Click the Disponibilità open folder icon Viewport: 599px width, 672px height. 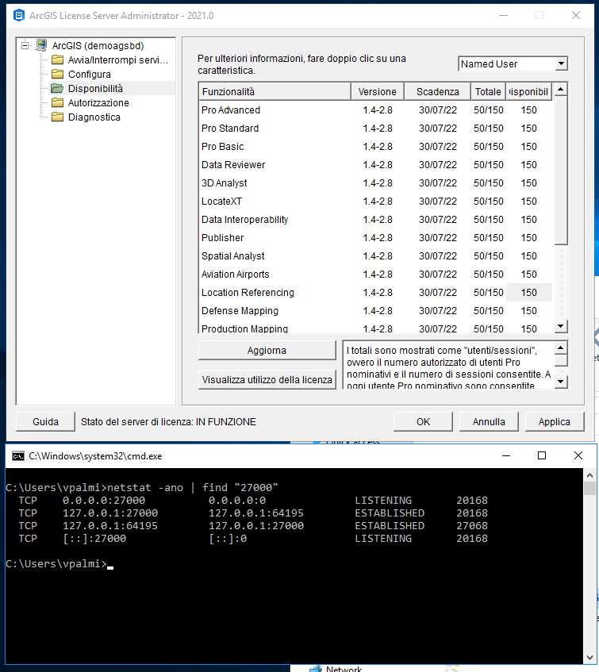57,88
